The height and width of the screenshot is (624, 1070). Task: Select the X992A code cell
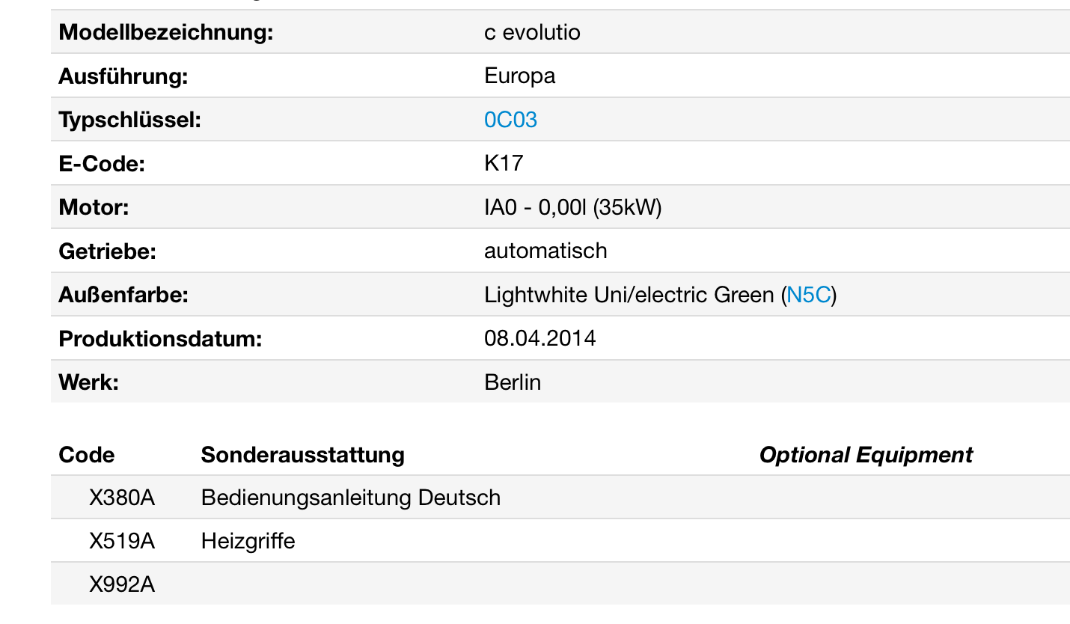[x=122, y=584]
